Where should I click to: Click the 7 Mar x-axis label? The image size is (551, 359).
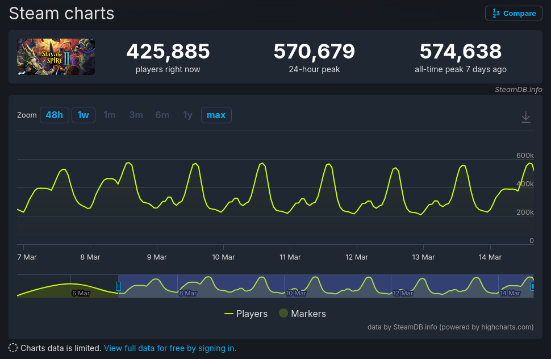(27, 257)
